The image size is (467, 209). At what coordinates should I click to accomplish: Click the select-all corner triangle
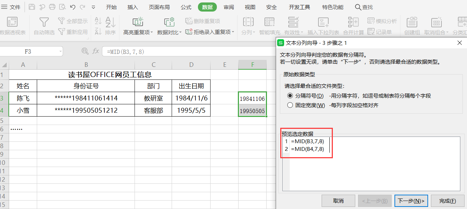coord(4,65)
